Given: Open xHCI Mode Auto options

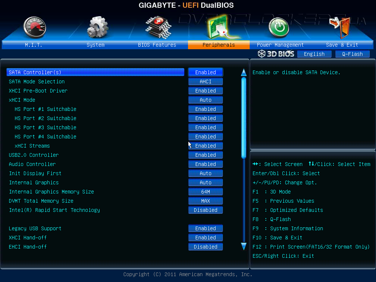Looking at the screenshot, I should point(206,100).
